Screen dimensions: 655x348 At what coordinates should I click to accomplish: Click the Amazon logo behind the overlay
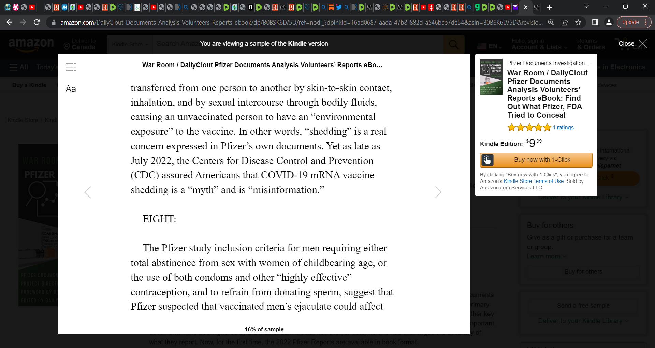[31, 44]
